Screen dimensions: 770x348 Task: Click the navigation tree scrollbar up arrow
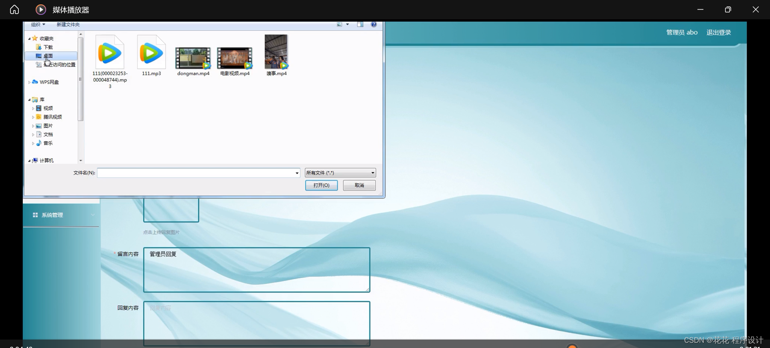(x=81, y=35)
